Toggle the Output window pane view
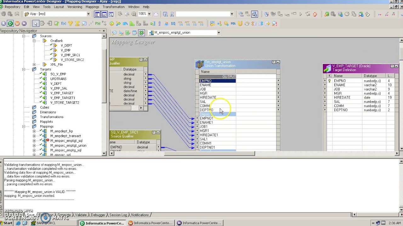This screenshot has height=226, width=403. [104, 14]
